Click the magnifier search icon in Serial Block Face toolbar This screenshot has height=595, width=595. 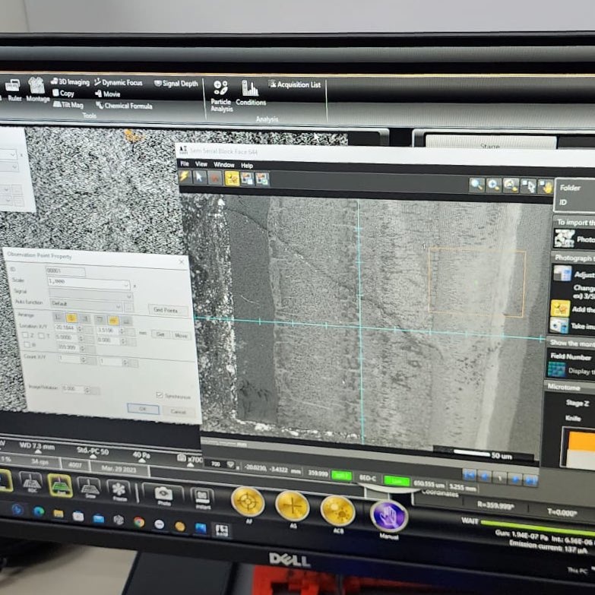[476, 185]
